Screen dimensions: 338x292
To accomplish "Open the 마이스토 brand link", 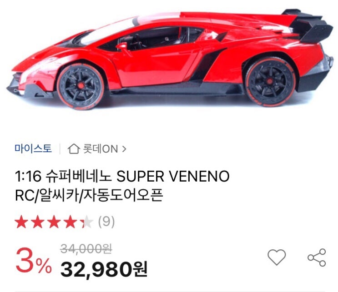I will pyautogui.click(x=33, y=148).
